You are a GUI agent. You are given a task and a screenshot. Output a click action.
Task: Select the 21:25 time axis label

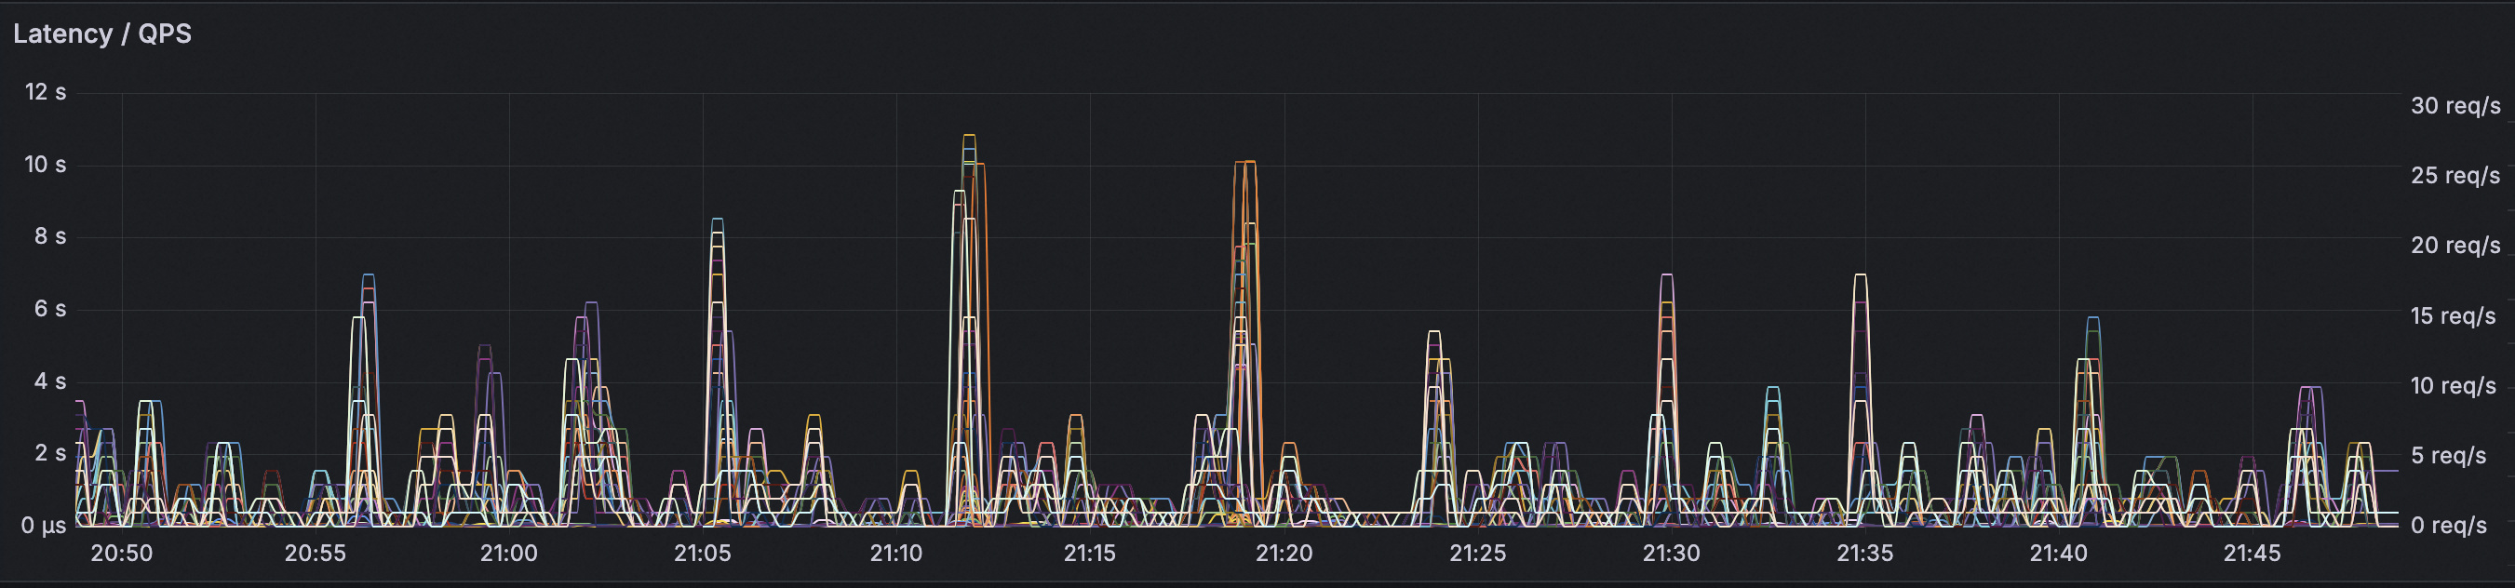tap(1477, 553)
